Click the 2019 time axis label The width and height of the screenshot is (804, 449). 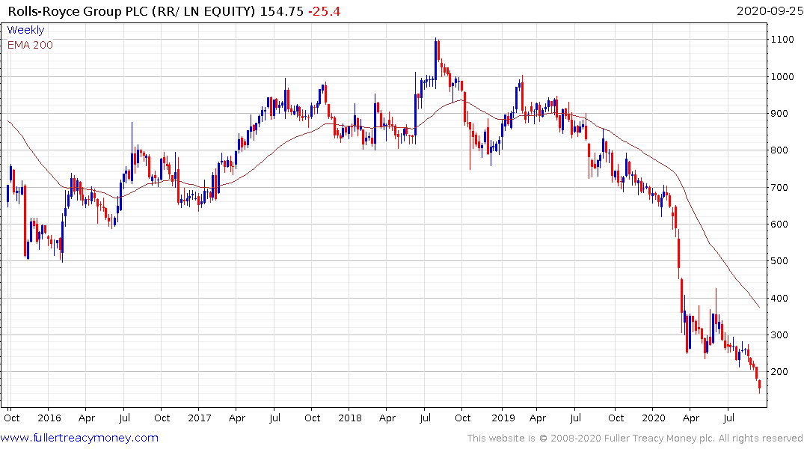click(x=503, y=418)
